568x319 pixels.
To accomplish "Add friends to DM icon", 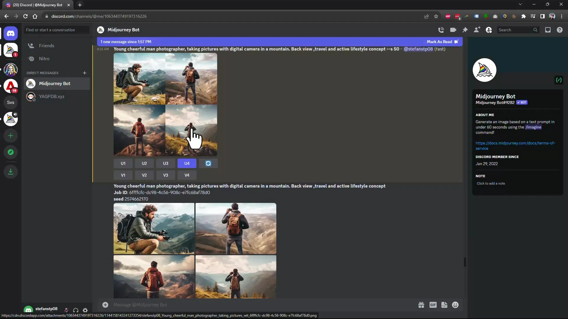I will click(x=477, y=30).
